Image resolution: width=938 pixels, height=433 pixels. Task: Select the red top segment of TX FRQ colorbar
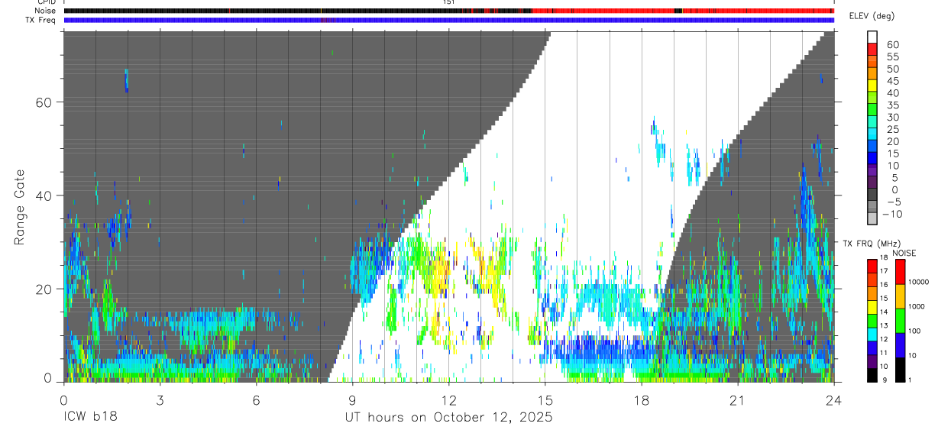pyautogui.click(x=872, y=266)
